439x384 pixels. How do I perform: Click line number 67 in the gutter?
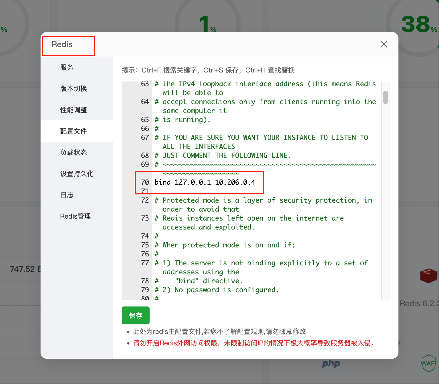145,138
